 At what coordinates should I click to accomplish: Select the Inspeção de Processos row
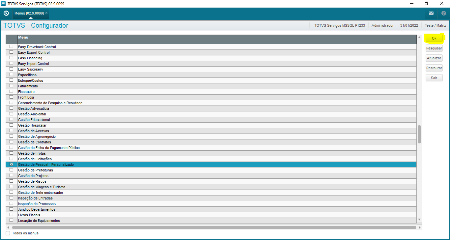[x=211, y=204]
